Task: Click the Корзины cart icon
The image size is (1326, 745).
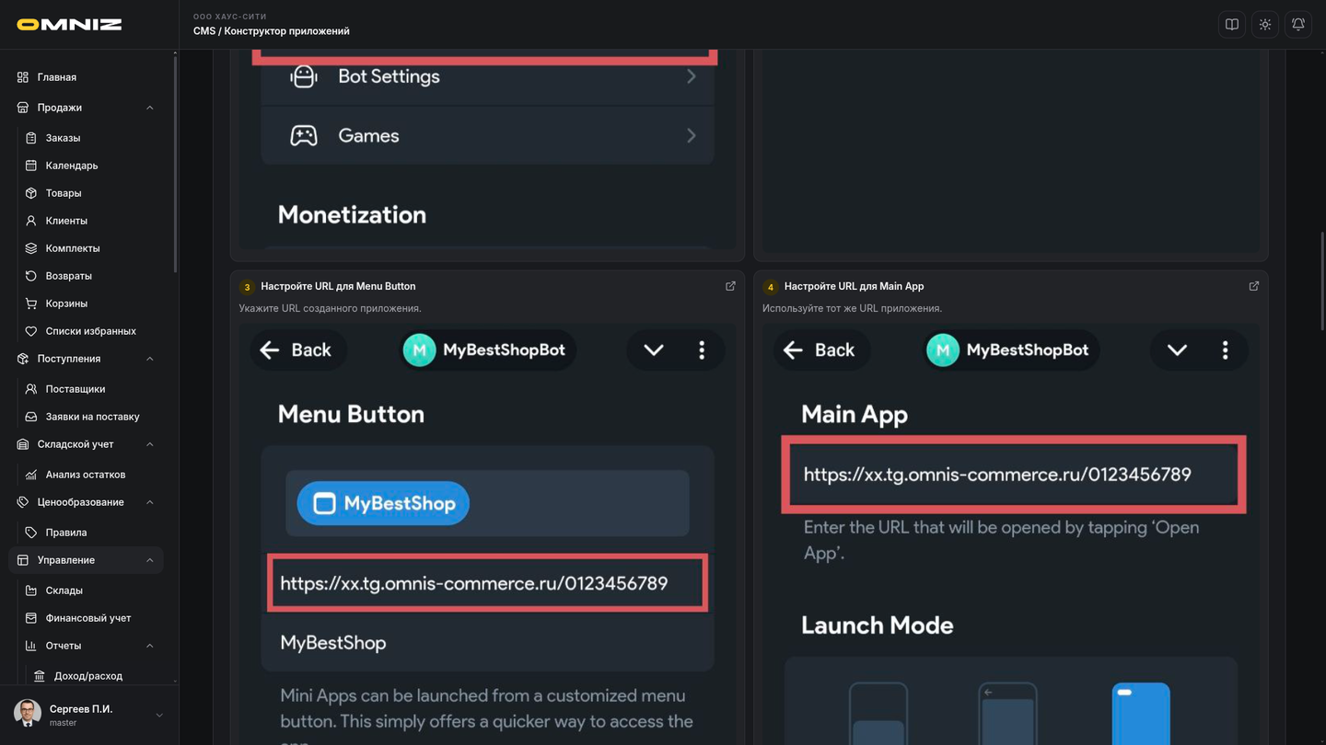Action: point(31,304)
